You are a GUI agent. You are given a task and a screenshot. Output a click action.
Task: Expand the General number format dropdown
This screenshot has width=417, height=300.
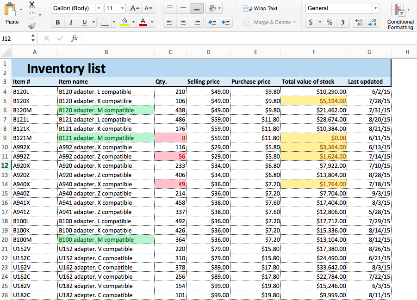(375, 8)
